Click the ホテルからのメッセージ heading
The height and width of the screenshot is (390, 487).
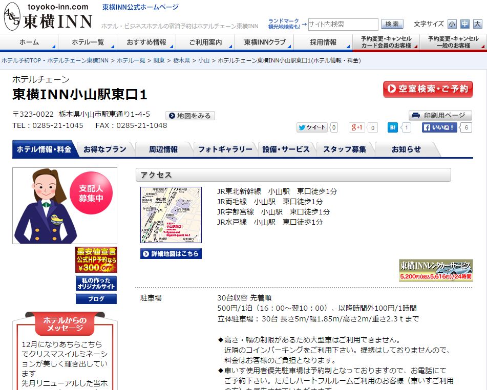65,324
